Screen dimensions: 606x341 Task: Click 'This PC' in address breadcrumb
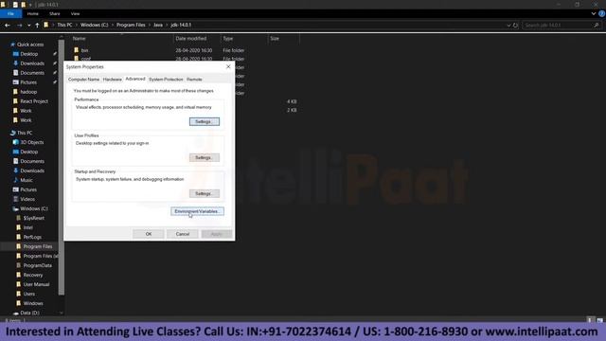click(x=64, y=25)
